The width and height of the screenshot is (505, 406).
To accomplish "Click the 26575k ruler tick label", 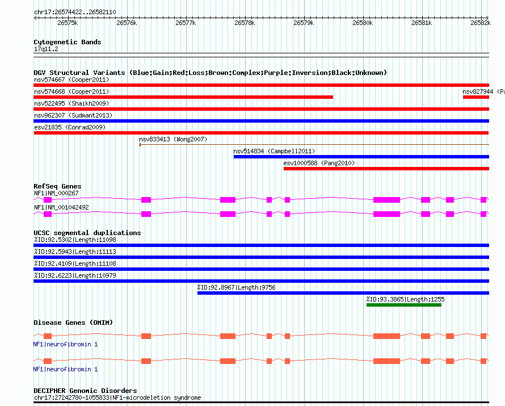I will 68,23.
